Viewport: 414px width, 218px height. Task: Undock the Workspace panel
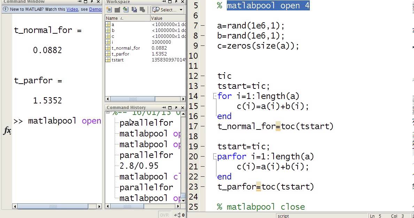176,2
